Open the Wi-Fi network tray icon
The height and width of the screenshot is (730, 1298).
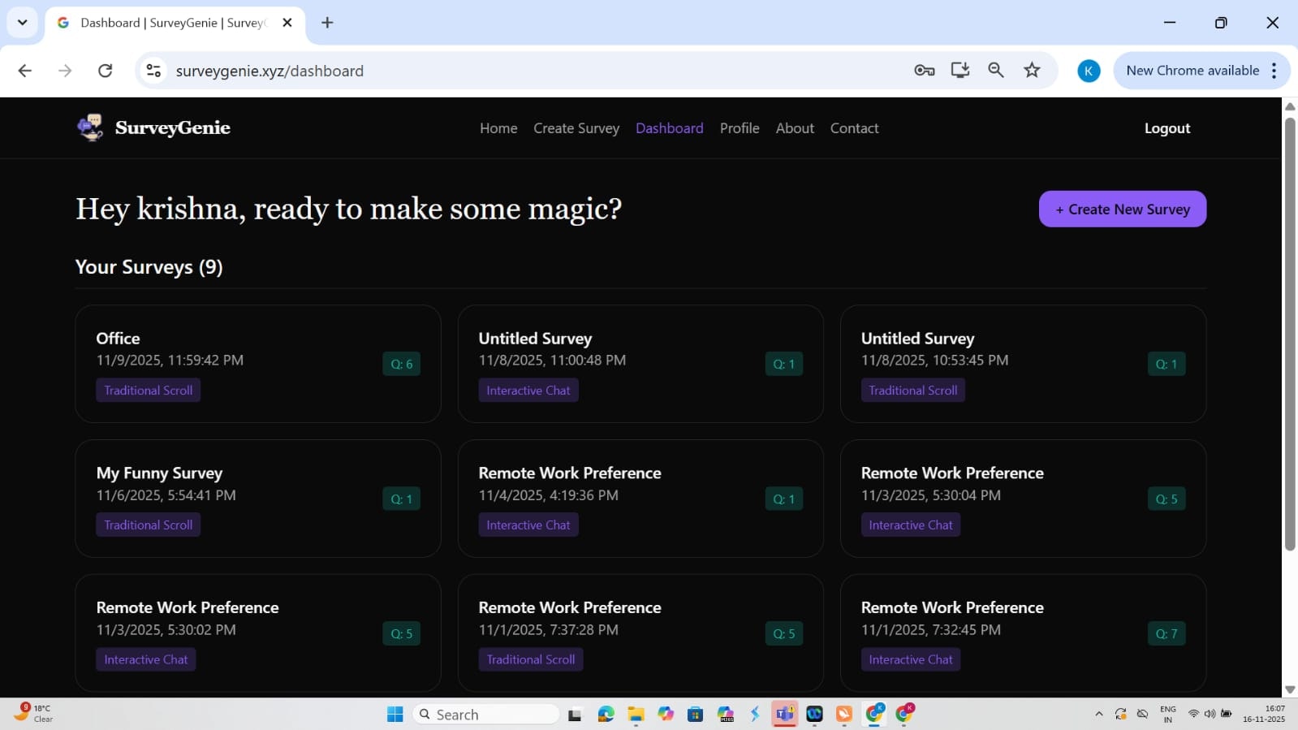(1193, 715)
